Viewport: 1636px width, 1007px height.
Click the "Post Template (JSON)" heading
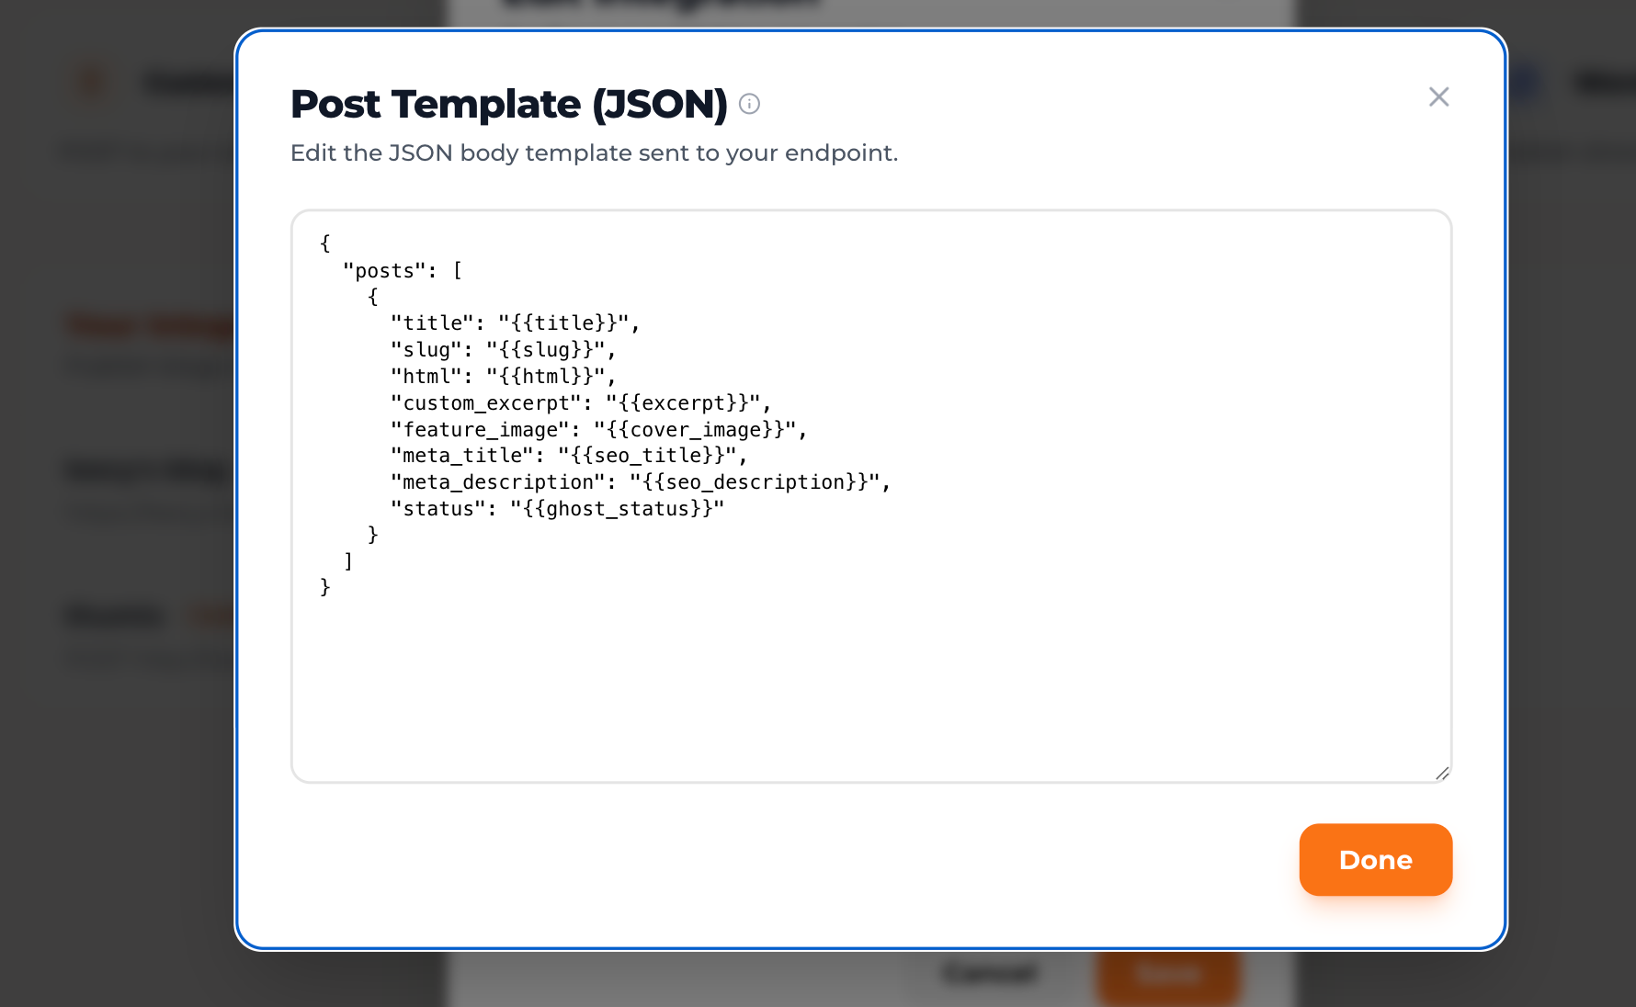[x=508, y=104]
